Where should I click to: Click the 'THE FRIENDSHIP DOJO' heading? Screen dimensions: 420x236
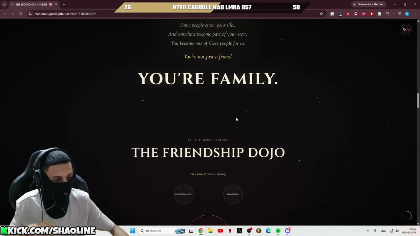point(208,152)
